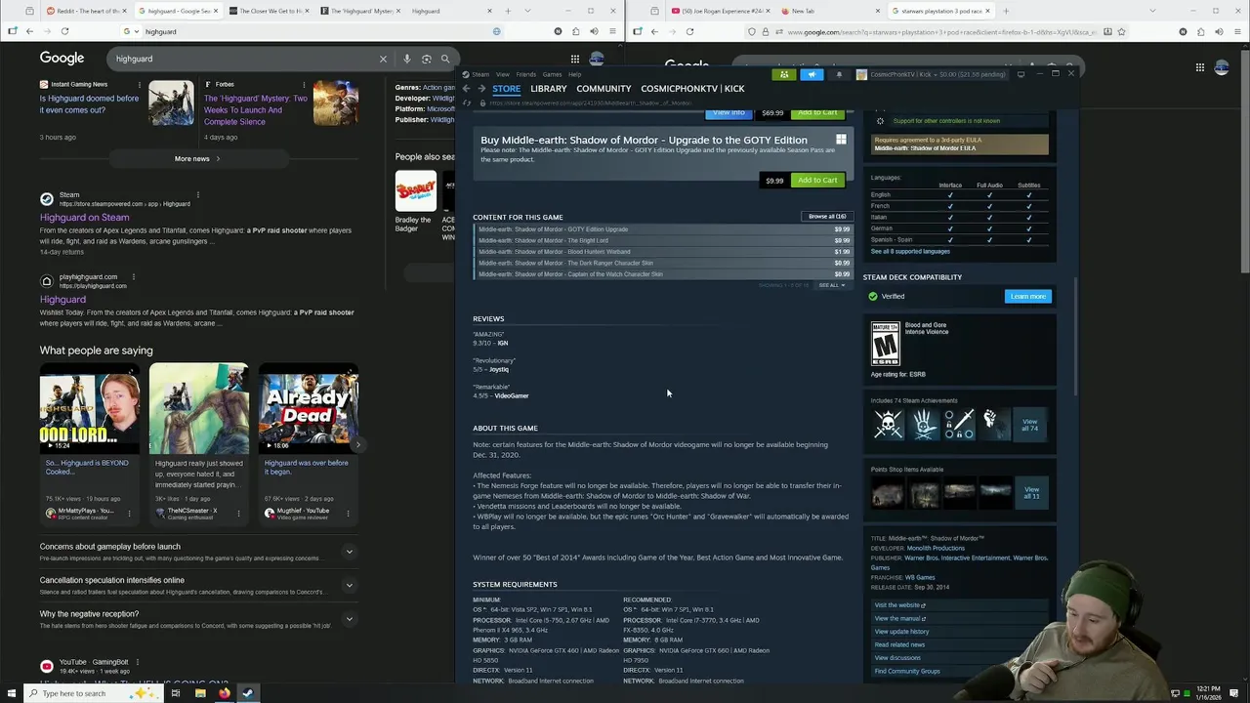
Task: Expand 'Concerns about gameplay before launch'
Action: (349, 552)
